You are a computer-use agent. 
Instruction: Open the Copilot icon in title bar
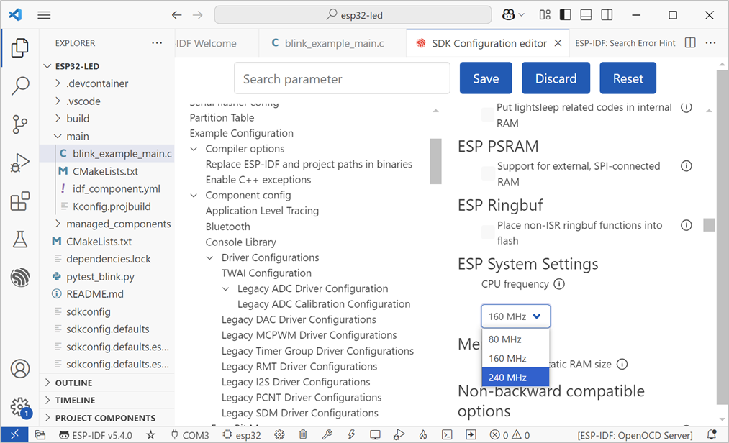509,15
